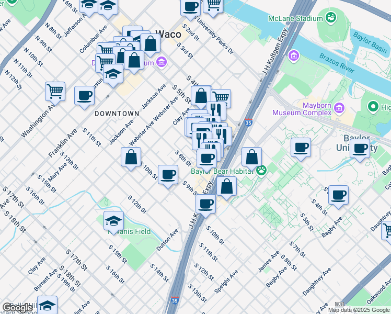Click the graduation cap marker at Kiwanis Field
Screen dimensions: 391x314
pos(114,222)
